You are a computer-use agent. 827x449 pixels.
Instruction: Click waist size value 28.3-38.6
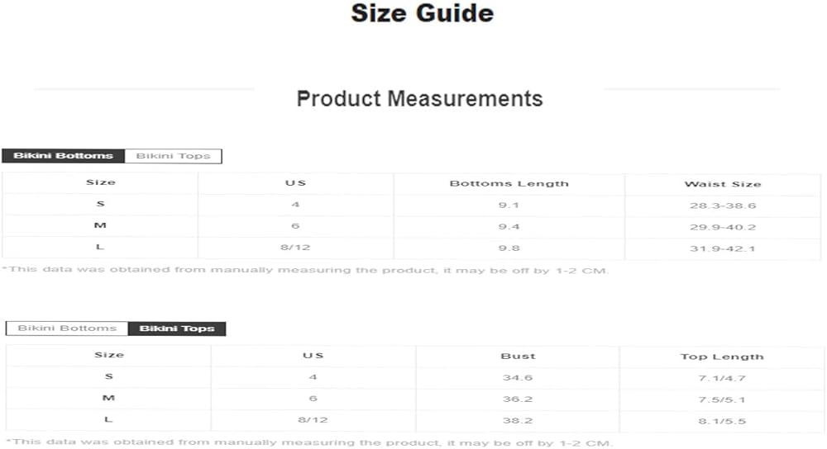tap(722, 206)
